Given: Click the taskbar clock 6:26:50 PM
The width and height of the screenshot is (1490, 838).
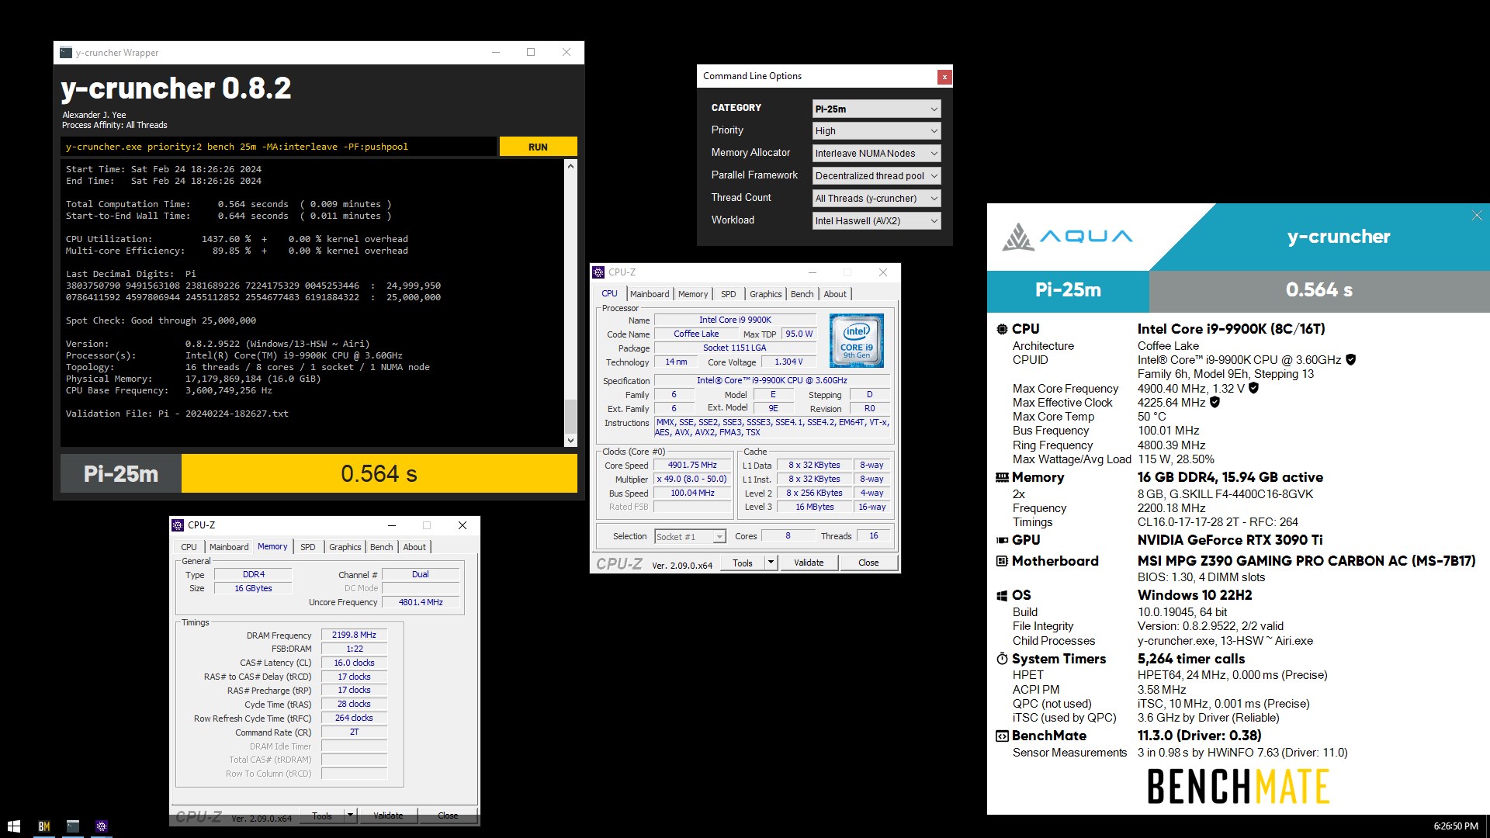Looking at the screenshot, I should (x=1456, y=826).
